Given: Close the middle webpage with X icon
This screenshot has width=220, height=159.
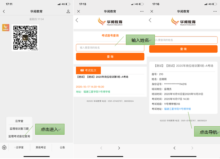Looking at the screenshot, I should click(79, 12).
